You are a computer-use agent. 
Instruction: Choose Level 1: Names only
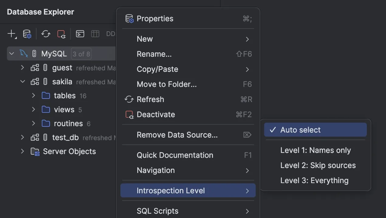[315, 150]
